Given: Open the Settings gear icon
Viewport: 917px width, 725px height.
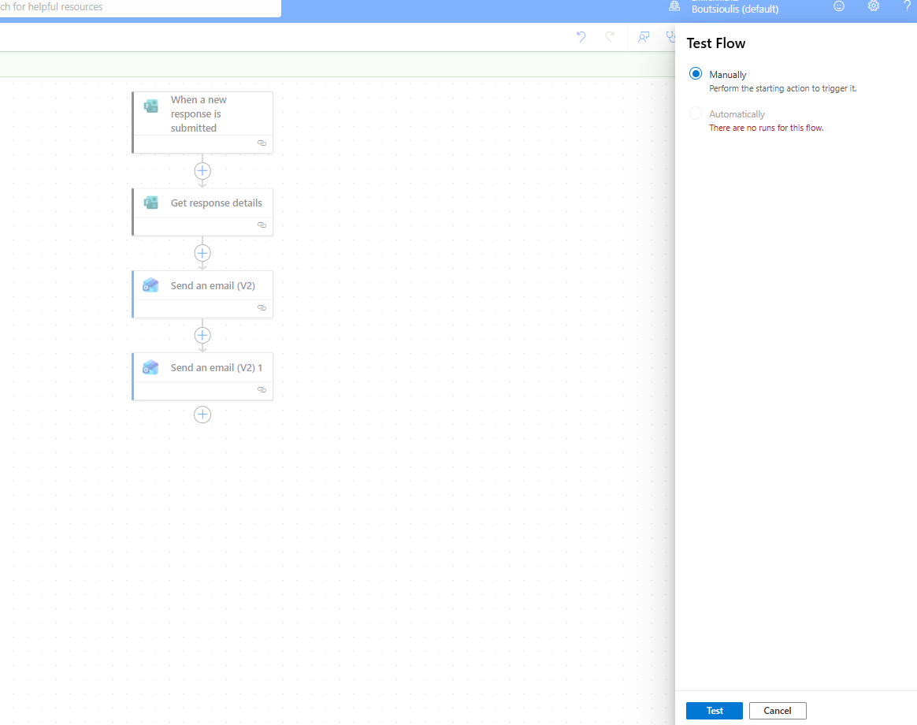Looking at the screenshot, I should [873, 6].
